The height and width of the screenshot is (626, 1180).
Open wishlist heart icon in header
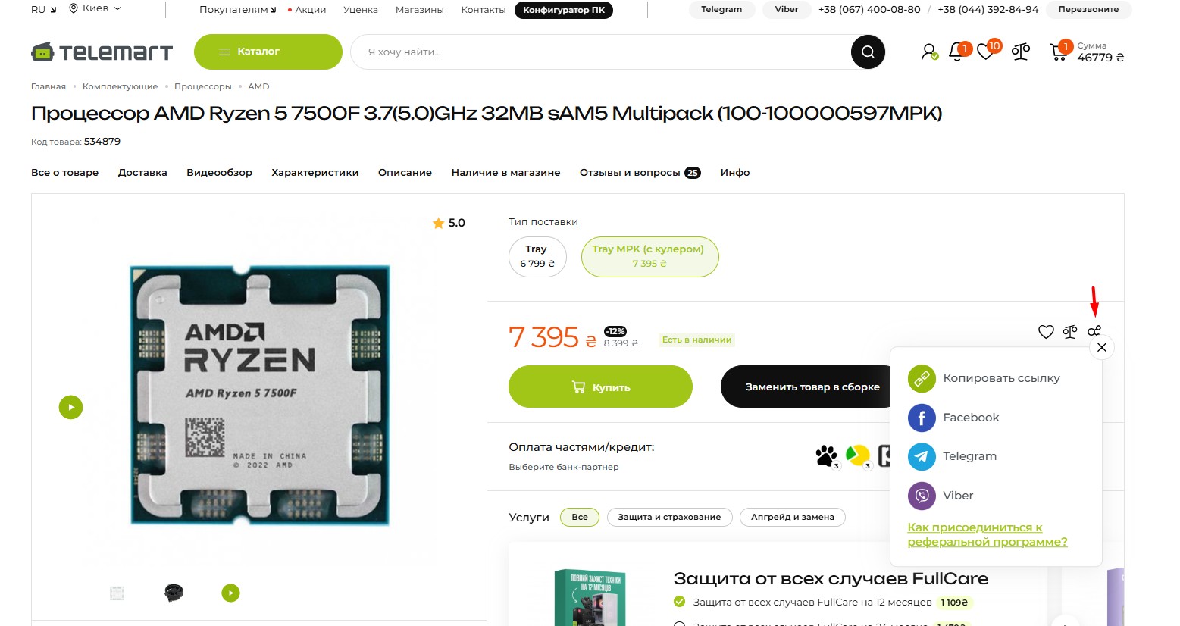[987, 51]
